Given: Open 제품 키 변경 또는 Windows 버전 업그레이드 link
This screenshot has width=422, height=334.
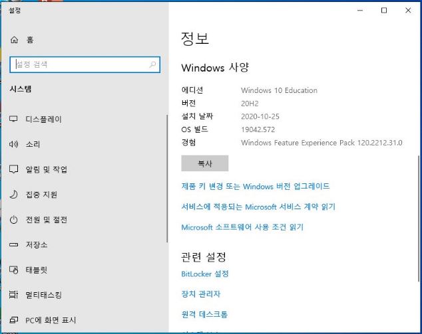Looking at the screenshot, I should coord(255,186).
